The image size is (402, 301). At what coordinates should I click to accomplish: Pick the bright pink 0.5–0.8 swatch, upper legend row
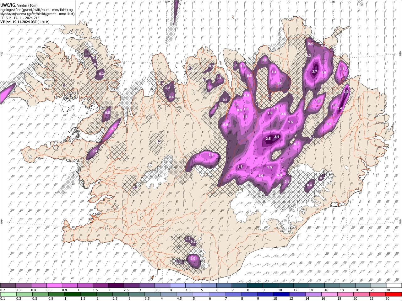54,286
